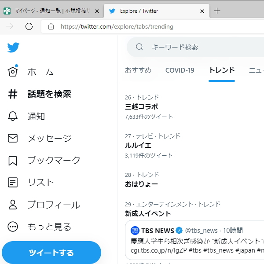Click the プロフィール person icon

[x=13, y=205]
